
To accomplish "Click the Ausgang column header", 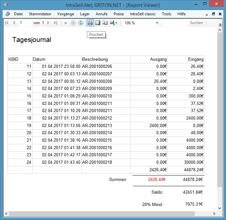I will tap(149, 59).
